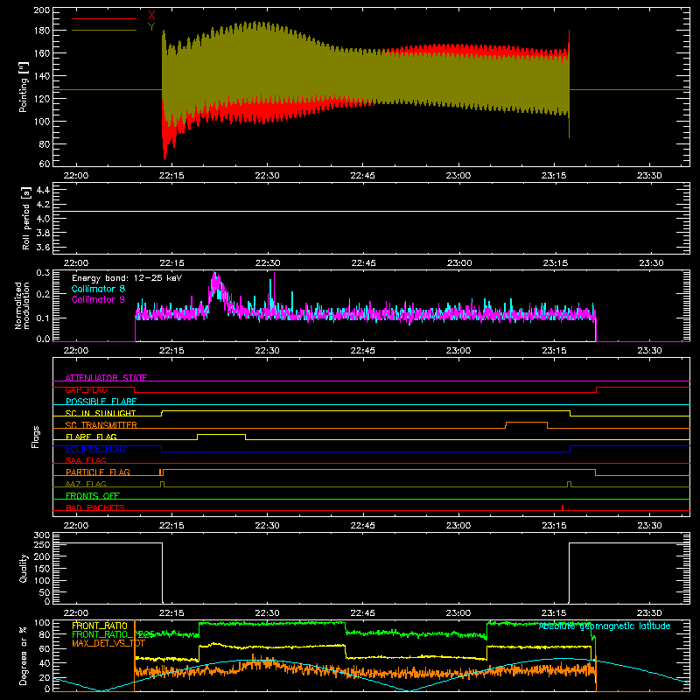Click the 'PARTICLE_FLAG' label
700x700 pixels.
point(98,472)
